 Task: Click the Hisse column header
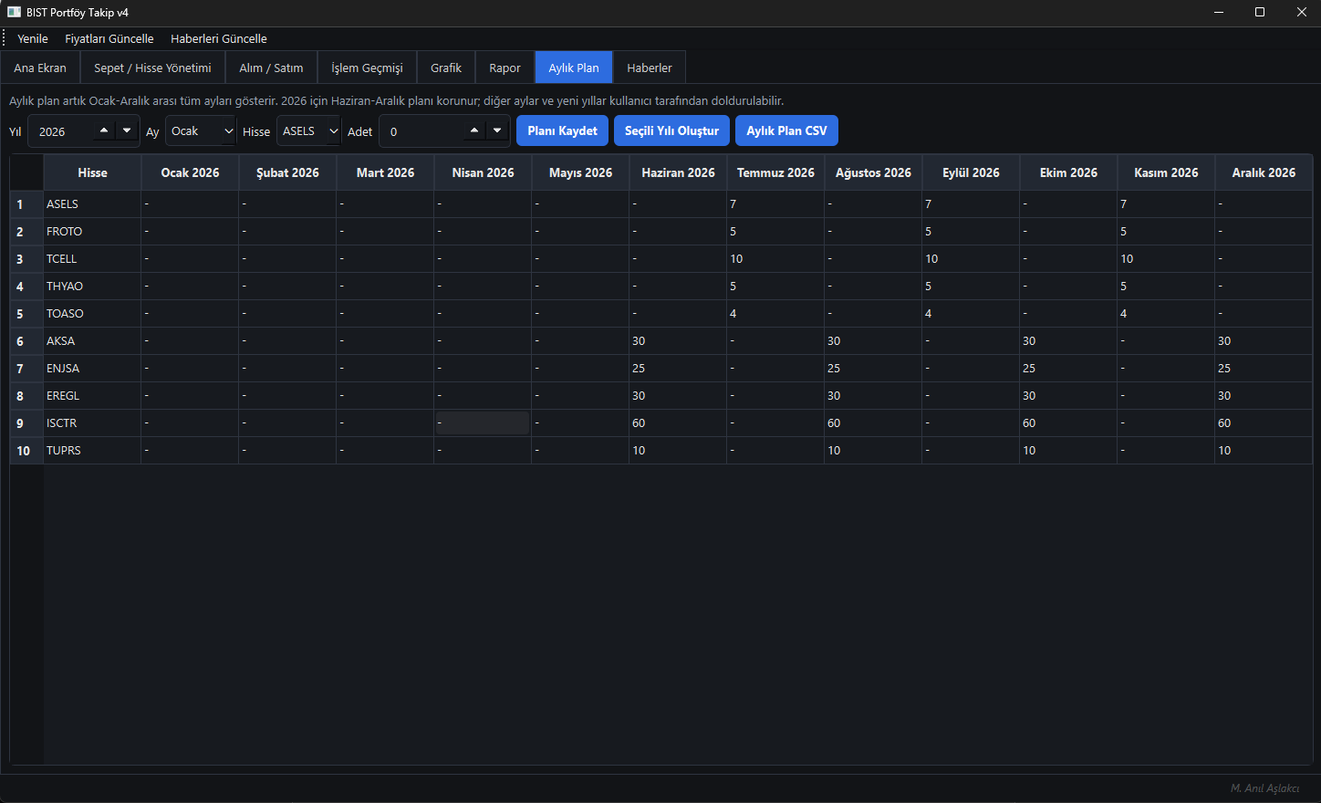tap(92, 172)
